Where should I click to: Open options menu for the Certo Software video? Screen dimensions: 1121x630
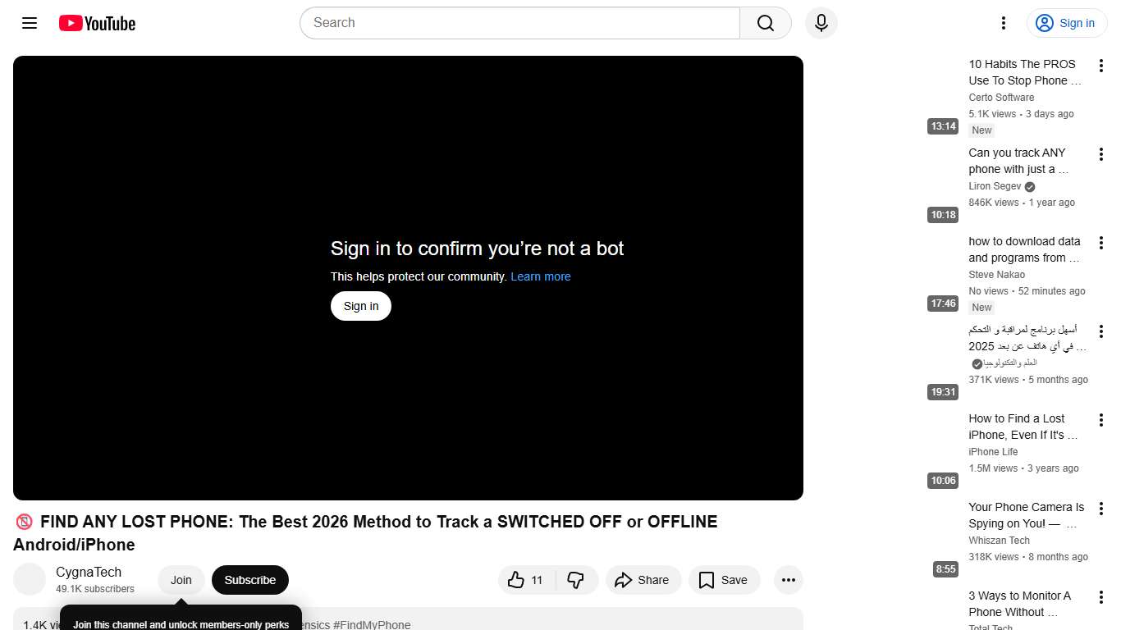pos(1101,64)
